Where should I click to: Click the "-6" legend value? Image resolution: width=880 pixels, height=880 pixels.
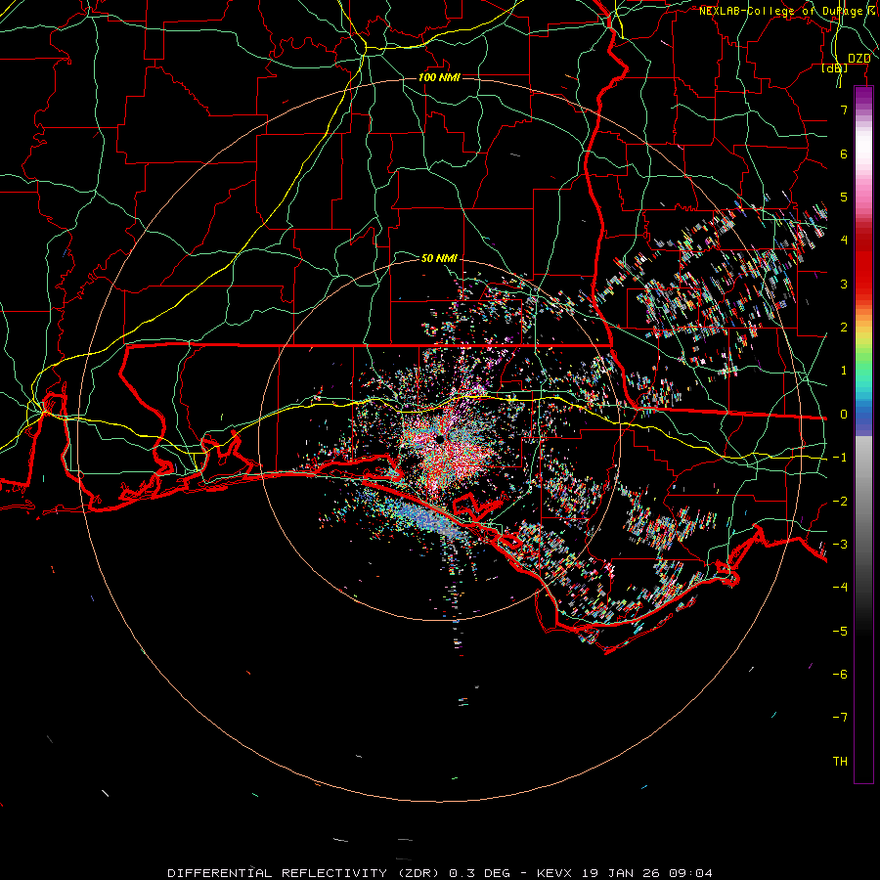click(840, 675)
